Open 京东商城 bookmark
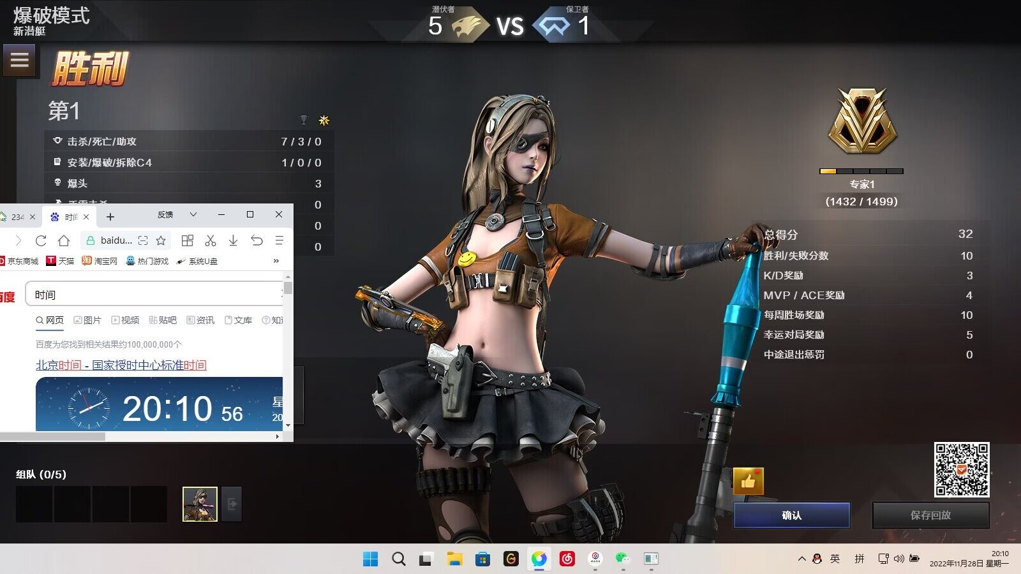 tap(19, 261)
